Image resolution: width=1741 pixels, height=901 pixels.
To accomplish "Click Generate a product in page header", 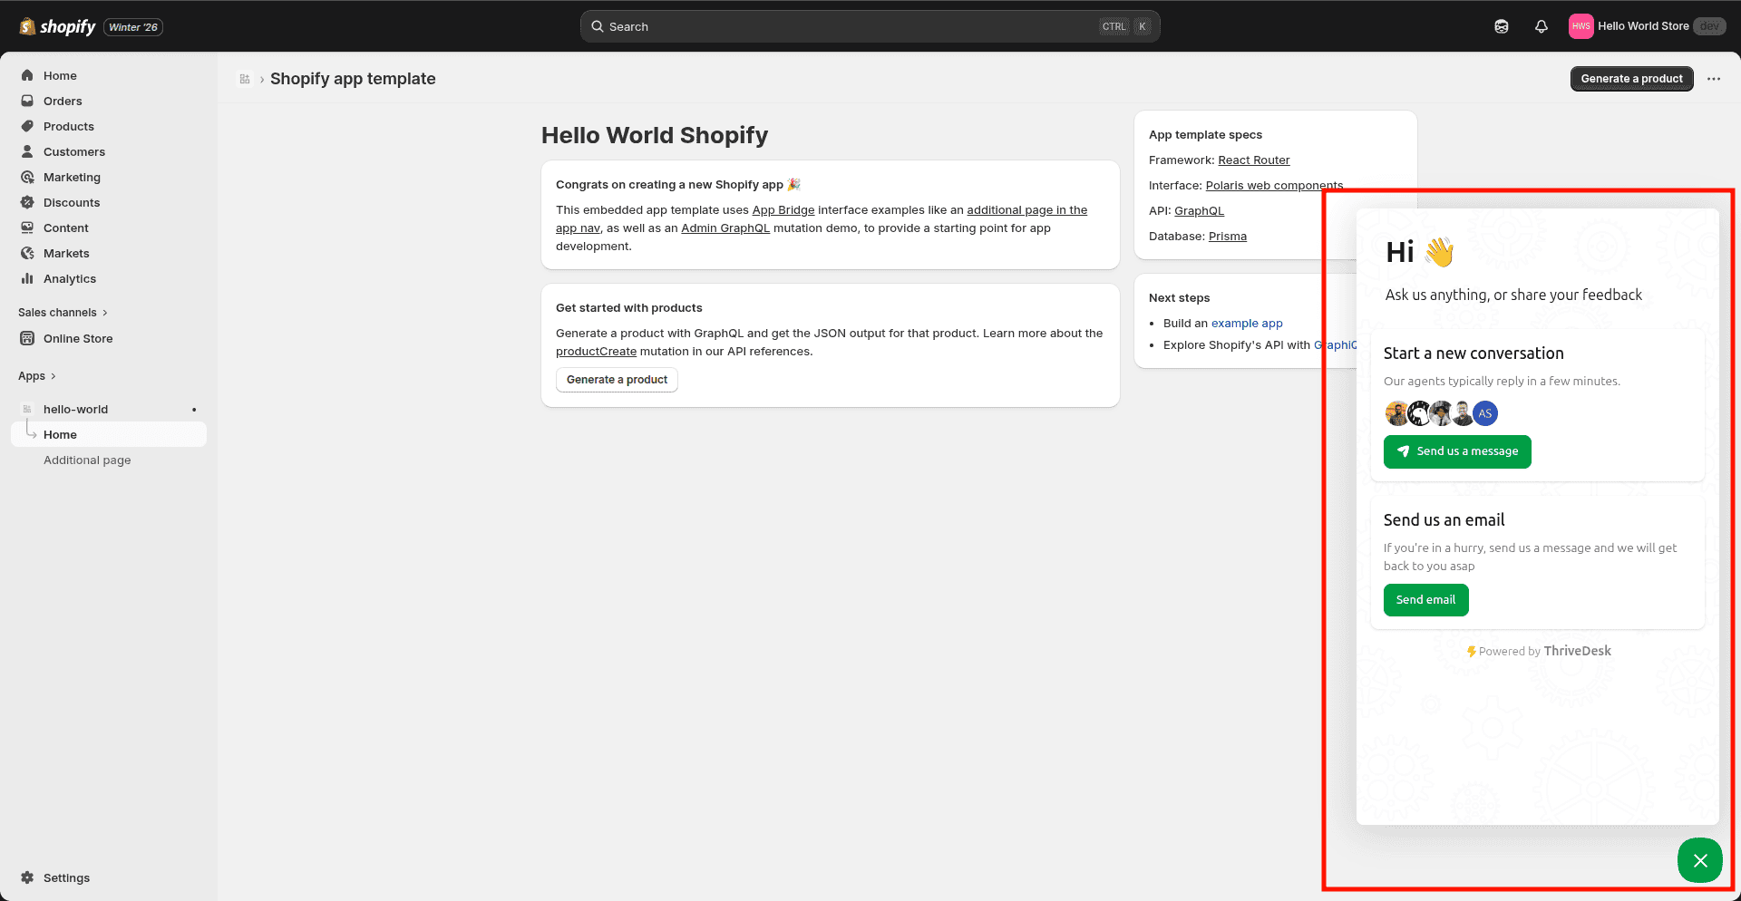I will (x=1630, y=79).
